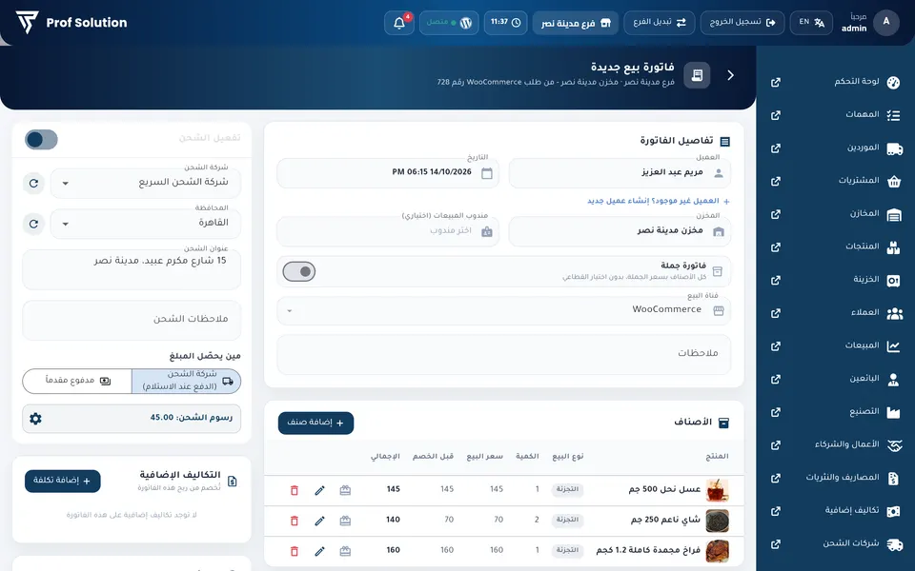Open shipping fees settings gear
Image resolution: width=915 pixels, height=571 pixels.
[x=35, y=419]
